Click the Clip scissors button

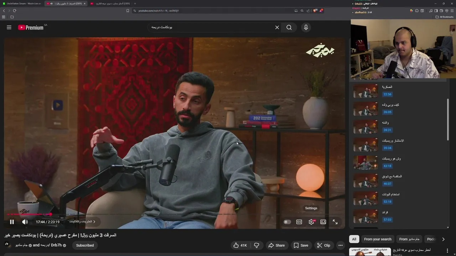pos(323,245)
